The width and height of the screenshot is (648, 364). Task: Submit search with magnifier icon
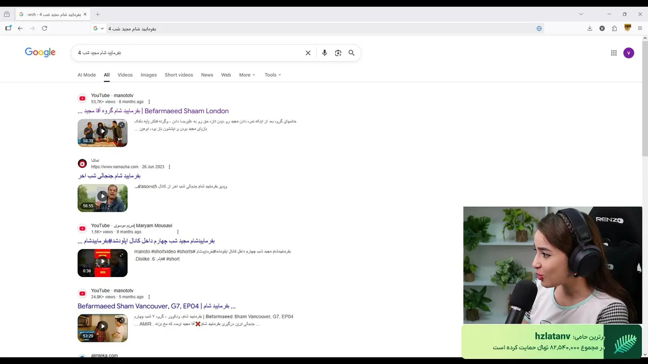click(x=351, y=53)
